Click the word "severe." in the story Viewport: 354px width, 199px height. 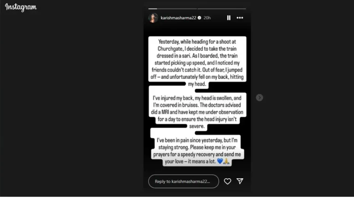click(x=197, y=125)
